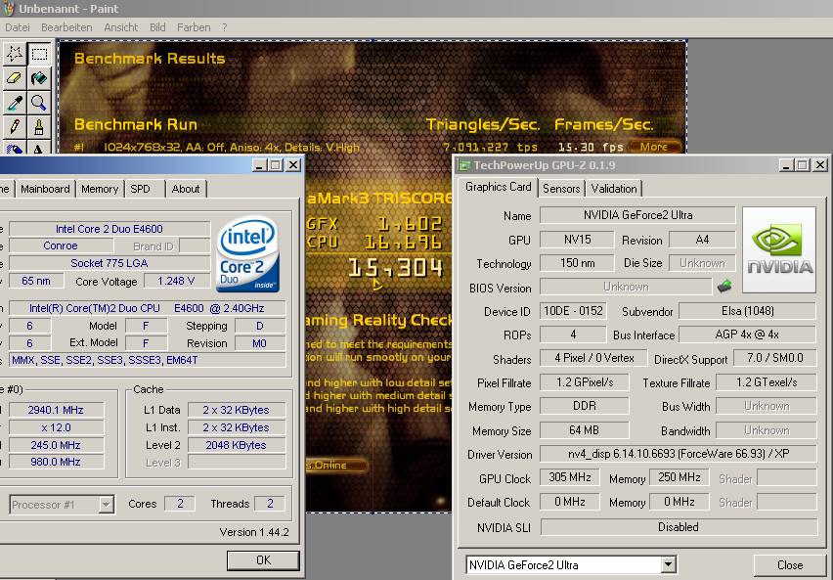Click the '980.0 MHz' rated FSB value
Screen dimensions: 833x580
coord(56,462)
